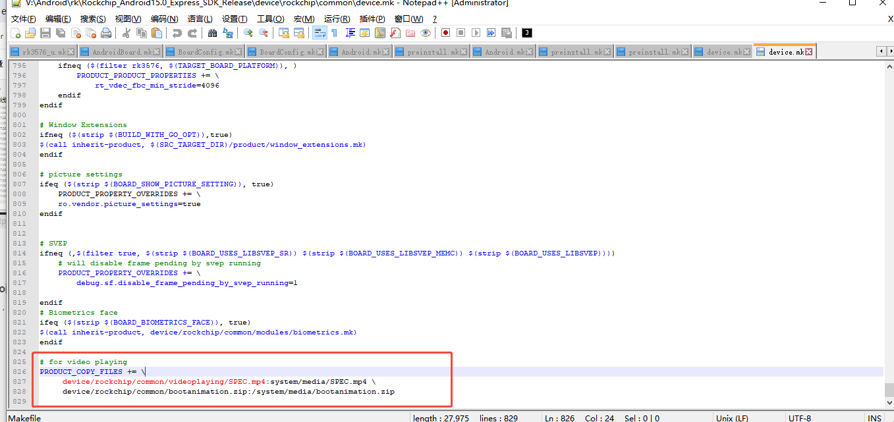Screen dimensions: 894x422
Task: Stop macro recording square icon
Action: (x=461, y=33)
